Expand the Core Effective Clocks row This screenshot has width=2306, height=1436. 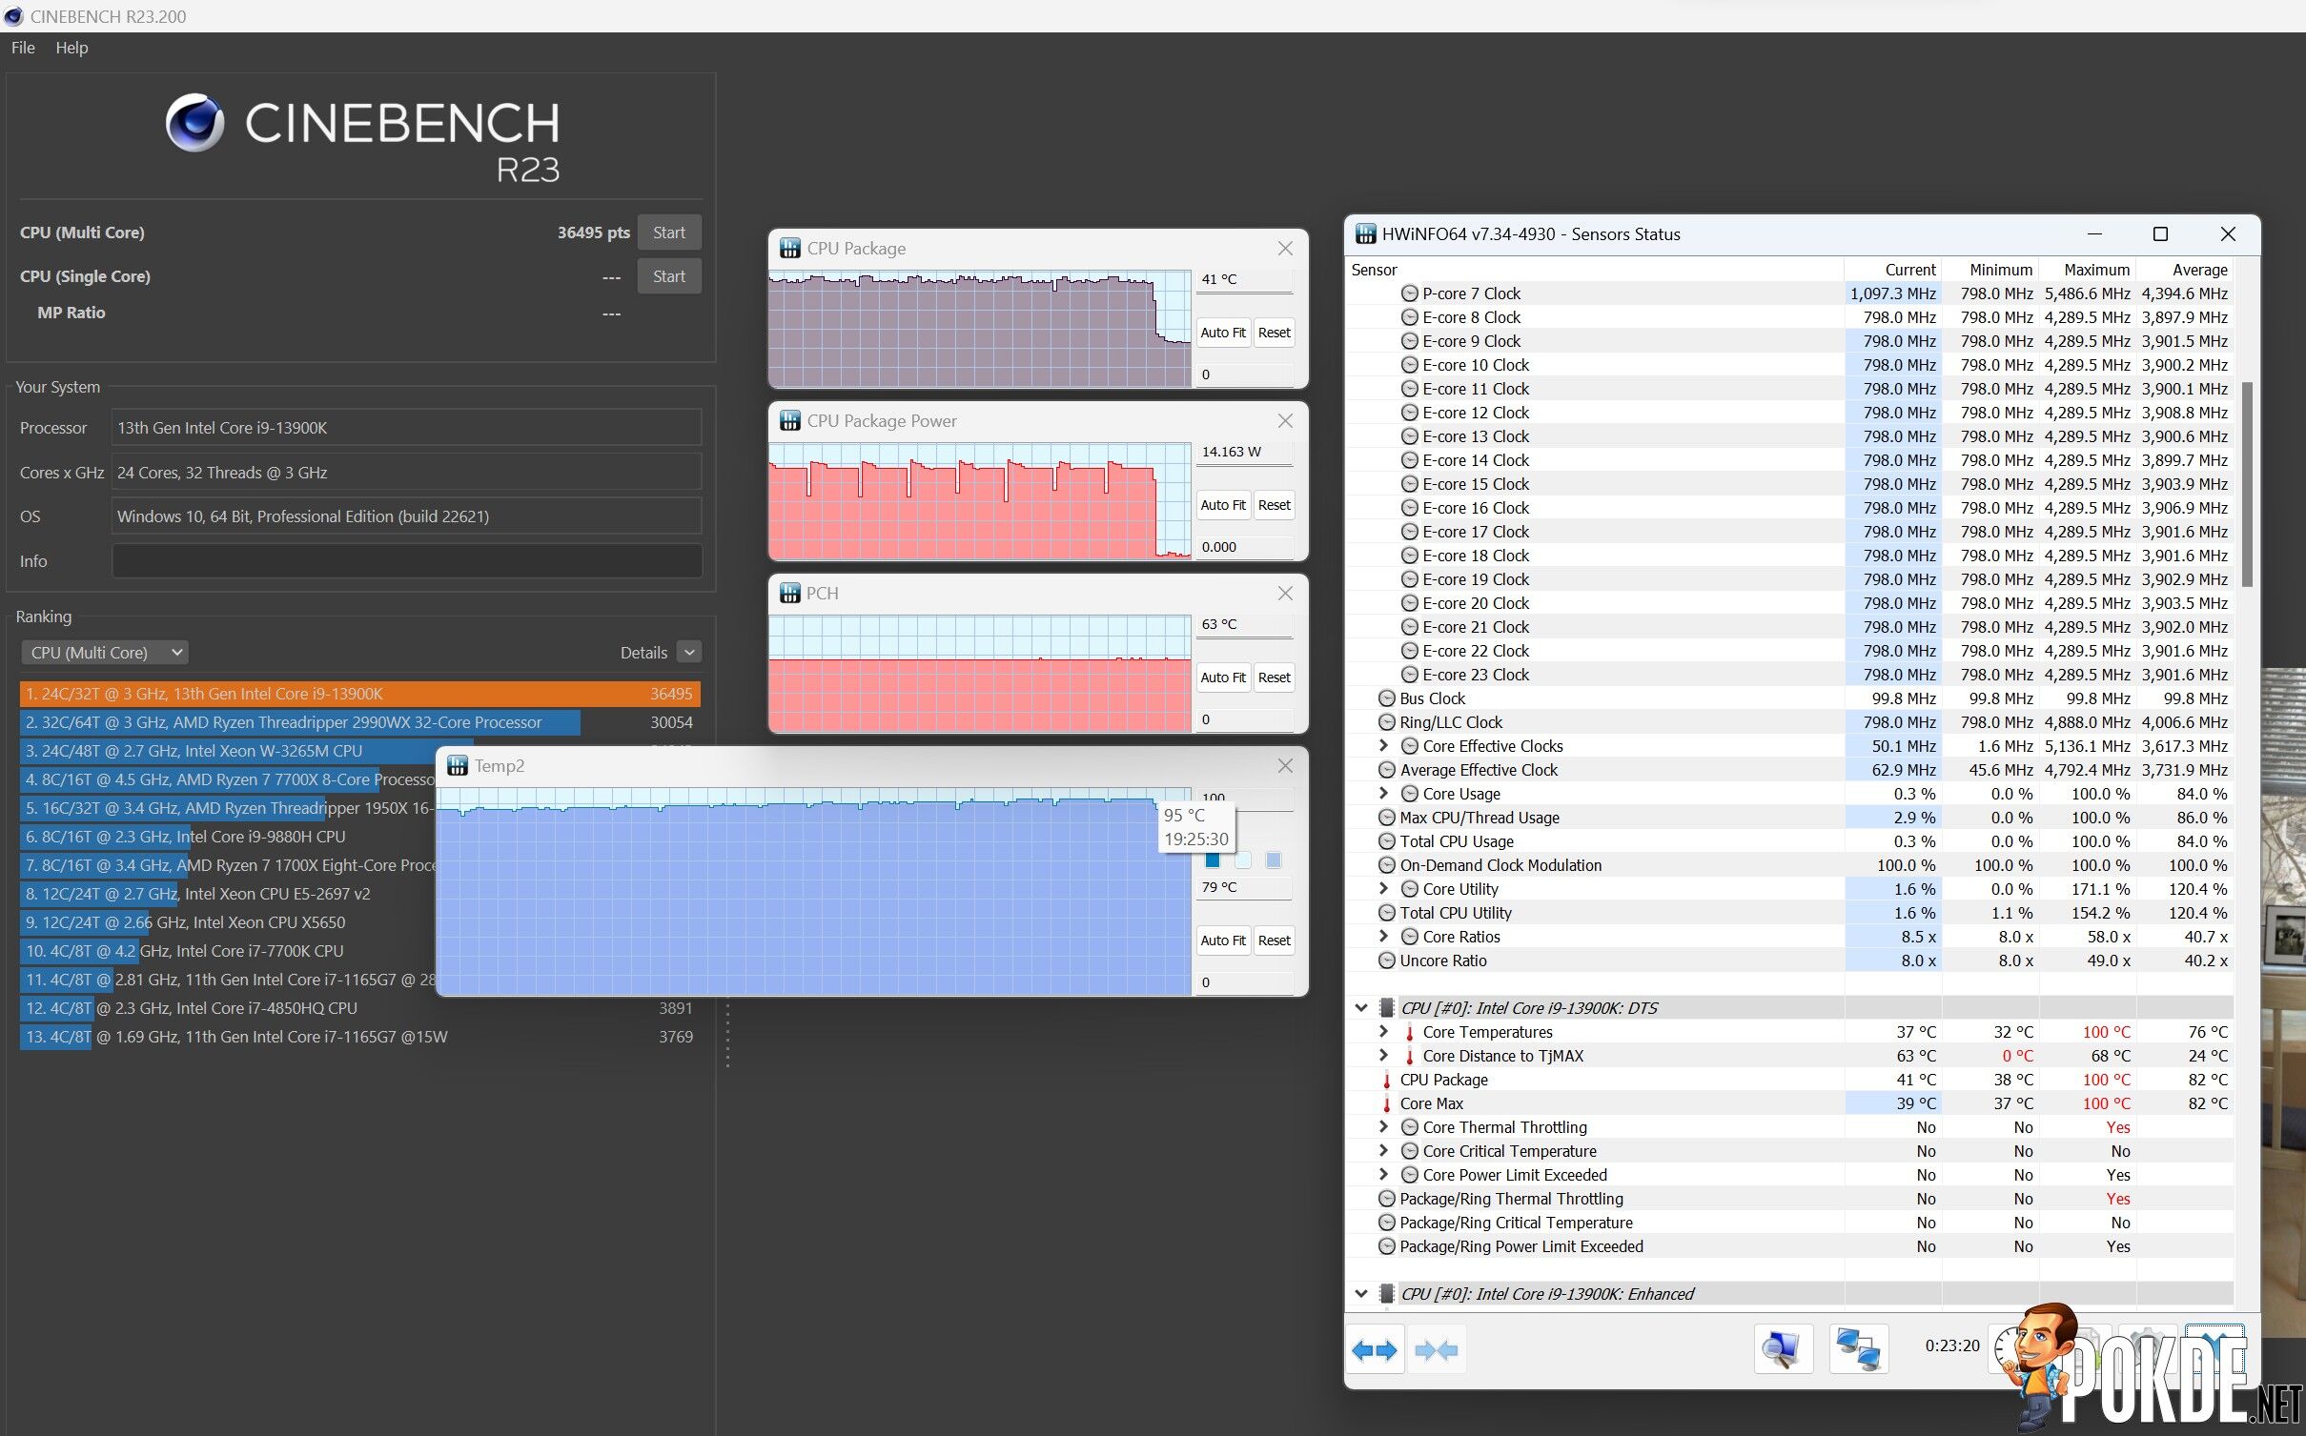(x=1383, y=746)
